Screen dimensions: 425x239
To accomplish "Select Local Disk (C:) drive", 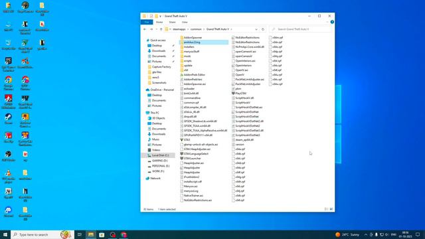I will (x=160, y=155).
